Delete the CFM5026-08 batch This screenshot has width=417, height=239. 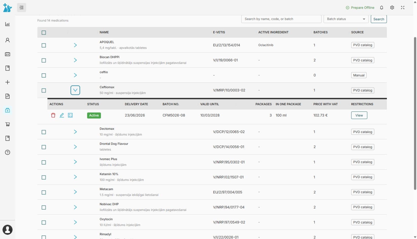pos(53,115)
